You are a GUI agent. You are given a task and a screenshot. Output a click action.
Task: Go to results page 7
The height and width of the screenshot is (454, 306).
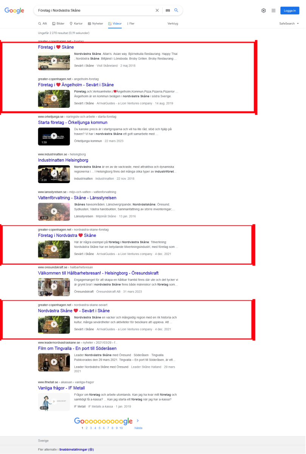108,428
